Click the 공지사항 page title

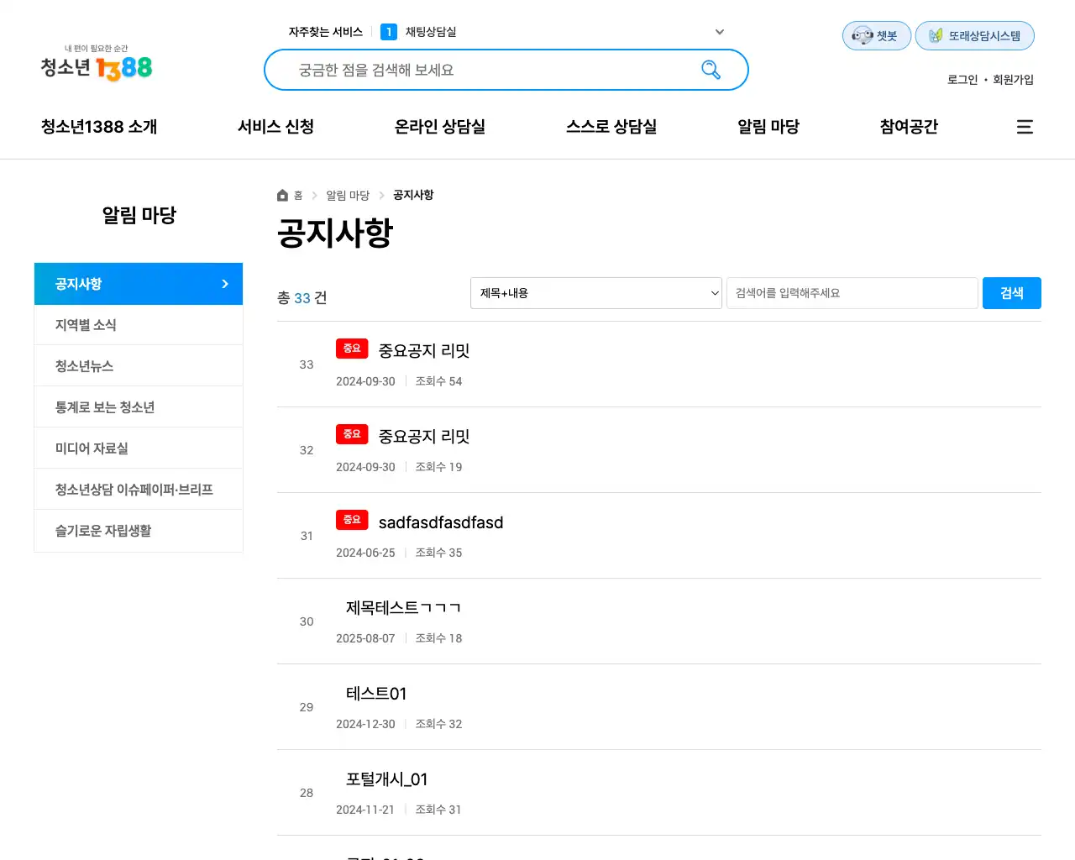pyautogui.click(x=335, y=233)
